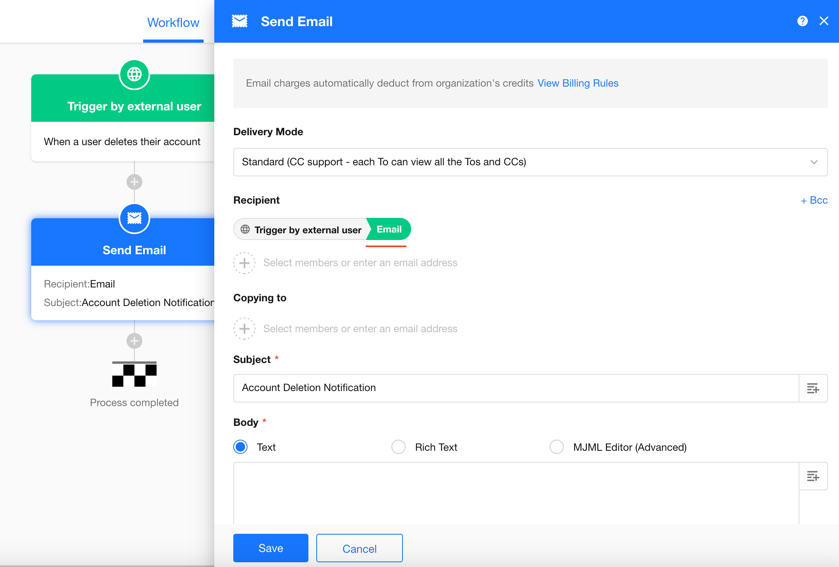
Task: Add a node after the trigger step
Action: 134,182
